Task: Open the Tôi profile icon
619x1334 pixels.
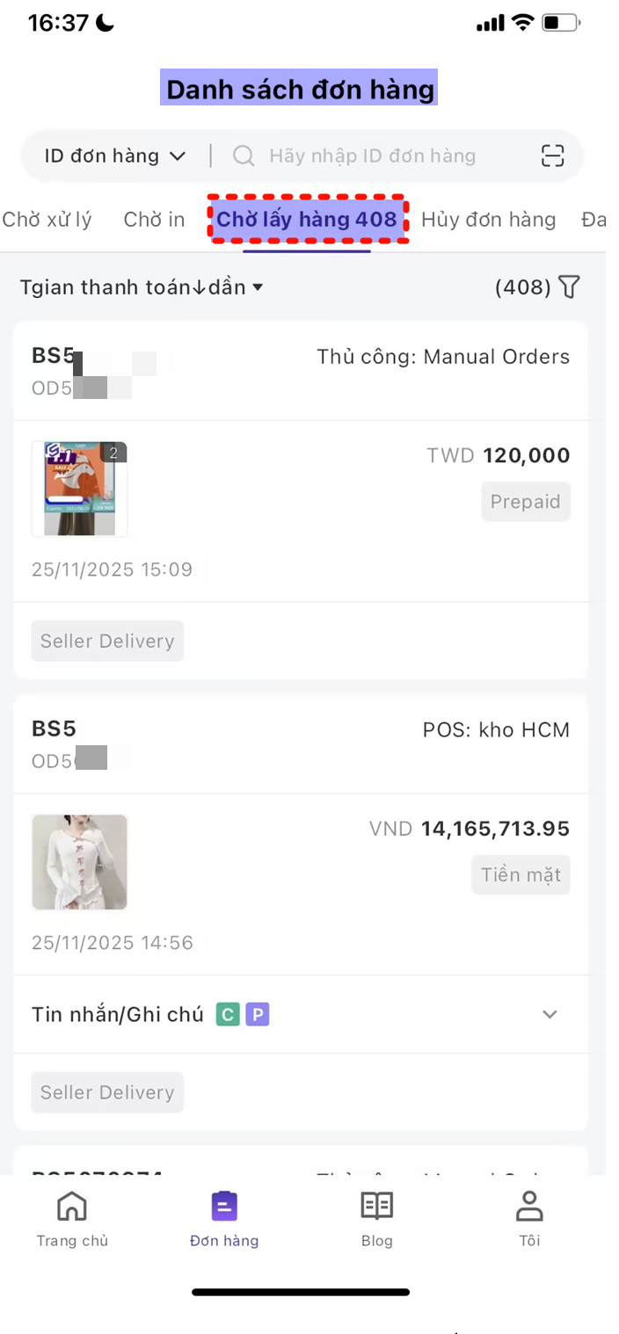Action: click(529, 1207)
